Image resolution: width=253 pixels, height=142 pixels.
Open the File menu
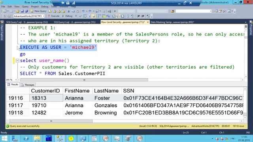point(3,7)
